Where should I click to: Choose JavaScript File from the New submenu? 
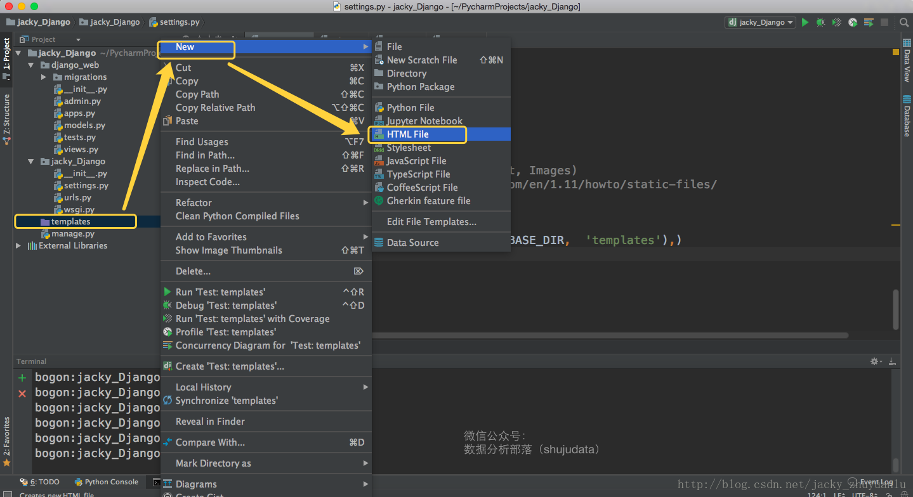[442, 161]
